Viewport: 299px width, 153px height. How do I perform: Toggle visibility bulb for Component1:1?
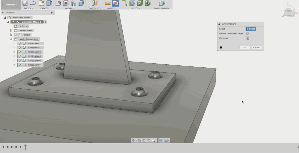click(x=20, y=43)
